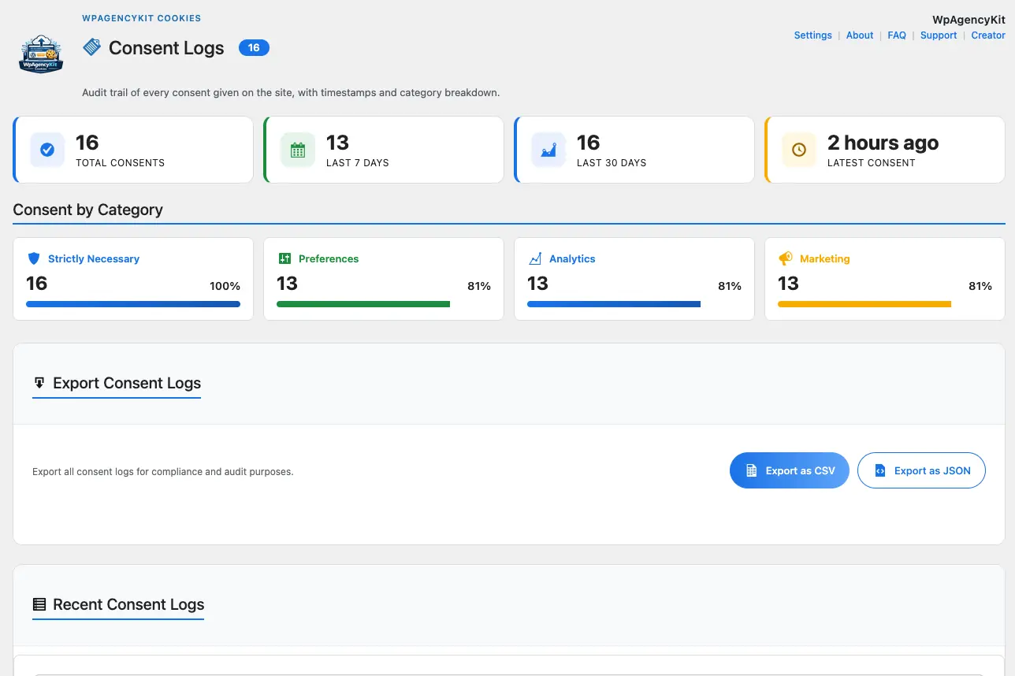This screenshot has height=676, width=1015.
Task: Click the WpAgencyKit Cookies logo
Action: click(41, 54)
